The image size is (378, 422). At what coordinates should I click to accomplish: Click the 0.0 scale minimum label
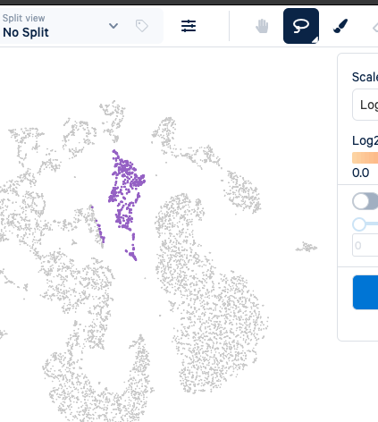[360, 173]
